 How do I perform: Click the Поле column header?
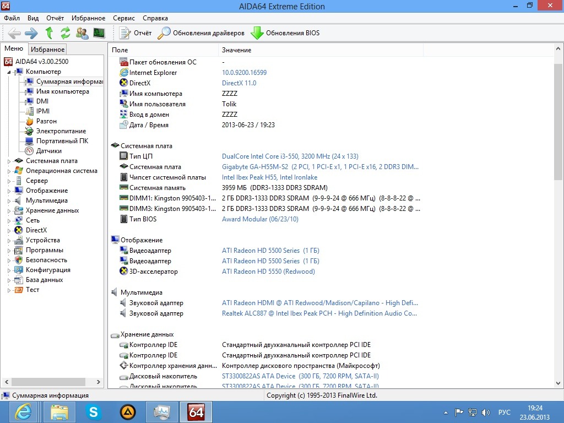point(163,50)
